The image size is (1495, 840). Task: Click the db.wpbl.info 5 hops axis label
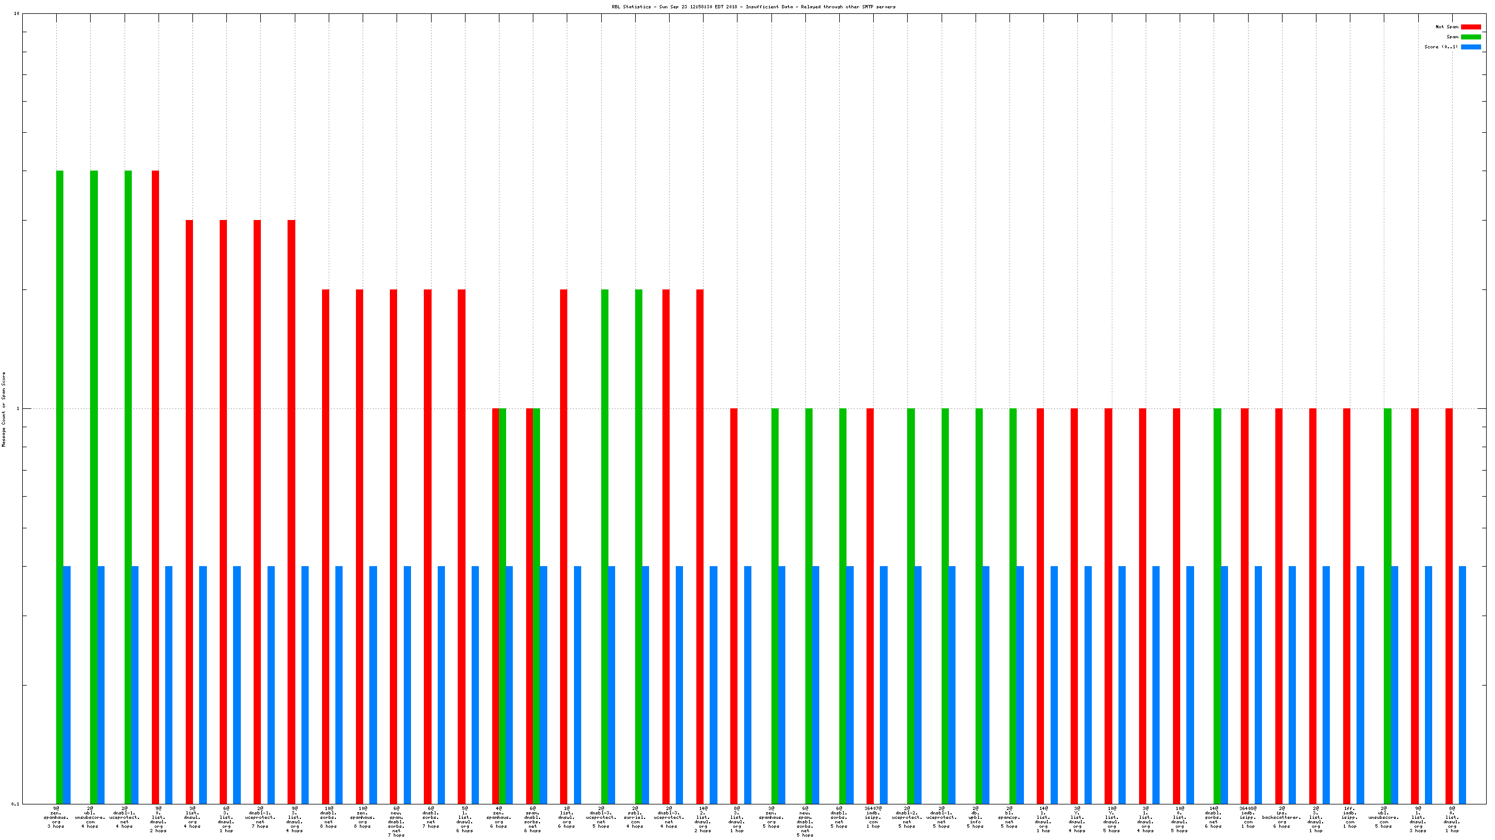tap(976, 817)
